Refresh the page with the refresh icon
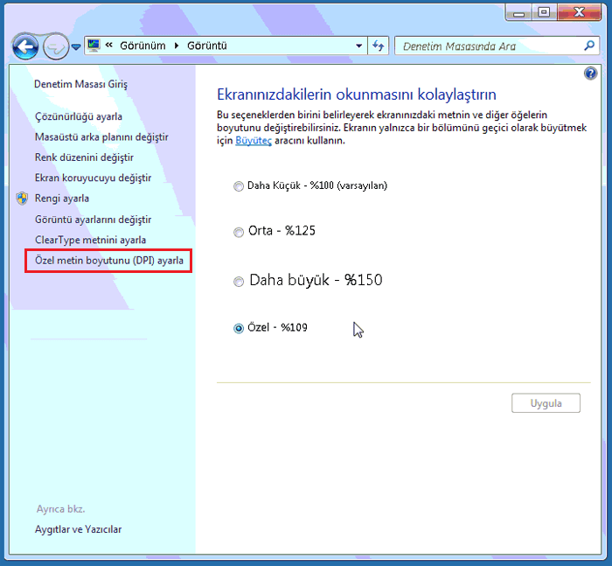This screenshot has width=612, height=566. point(379,45)
